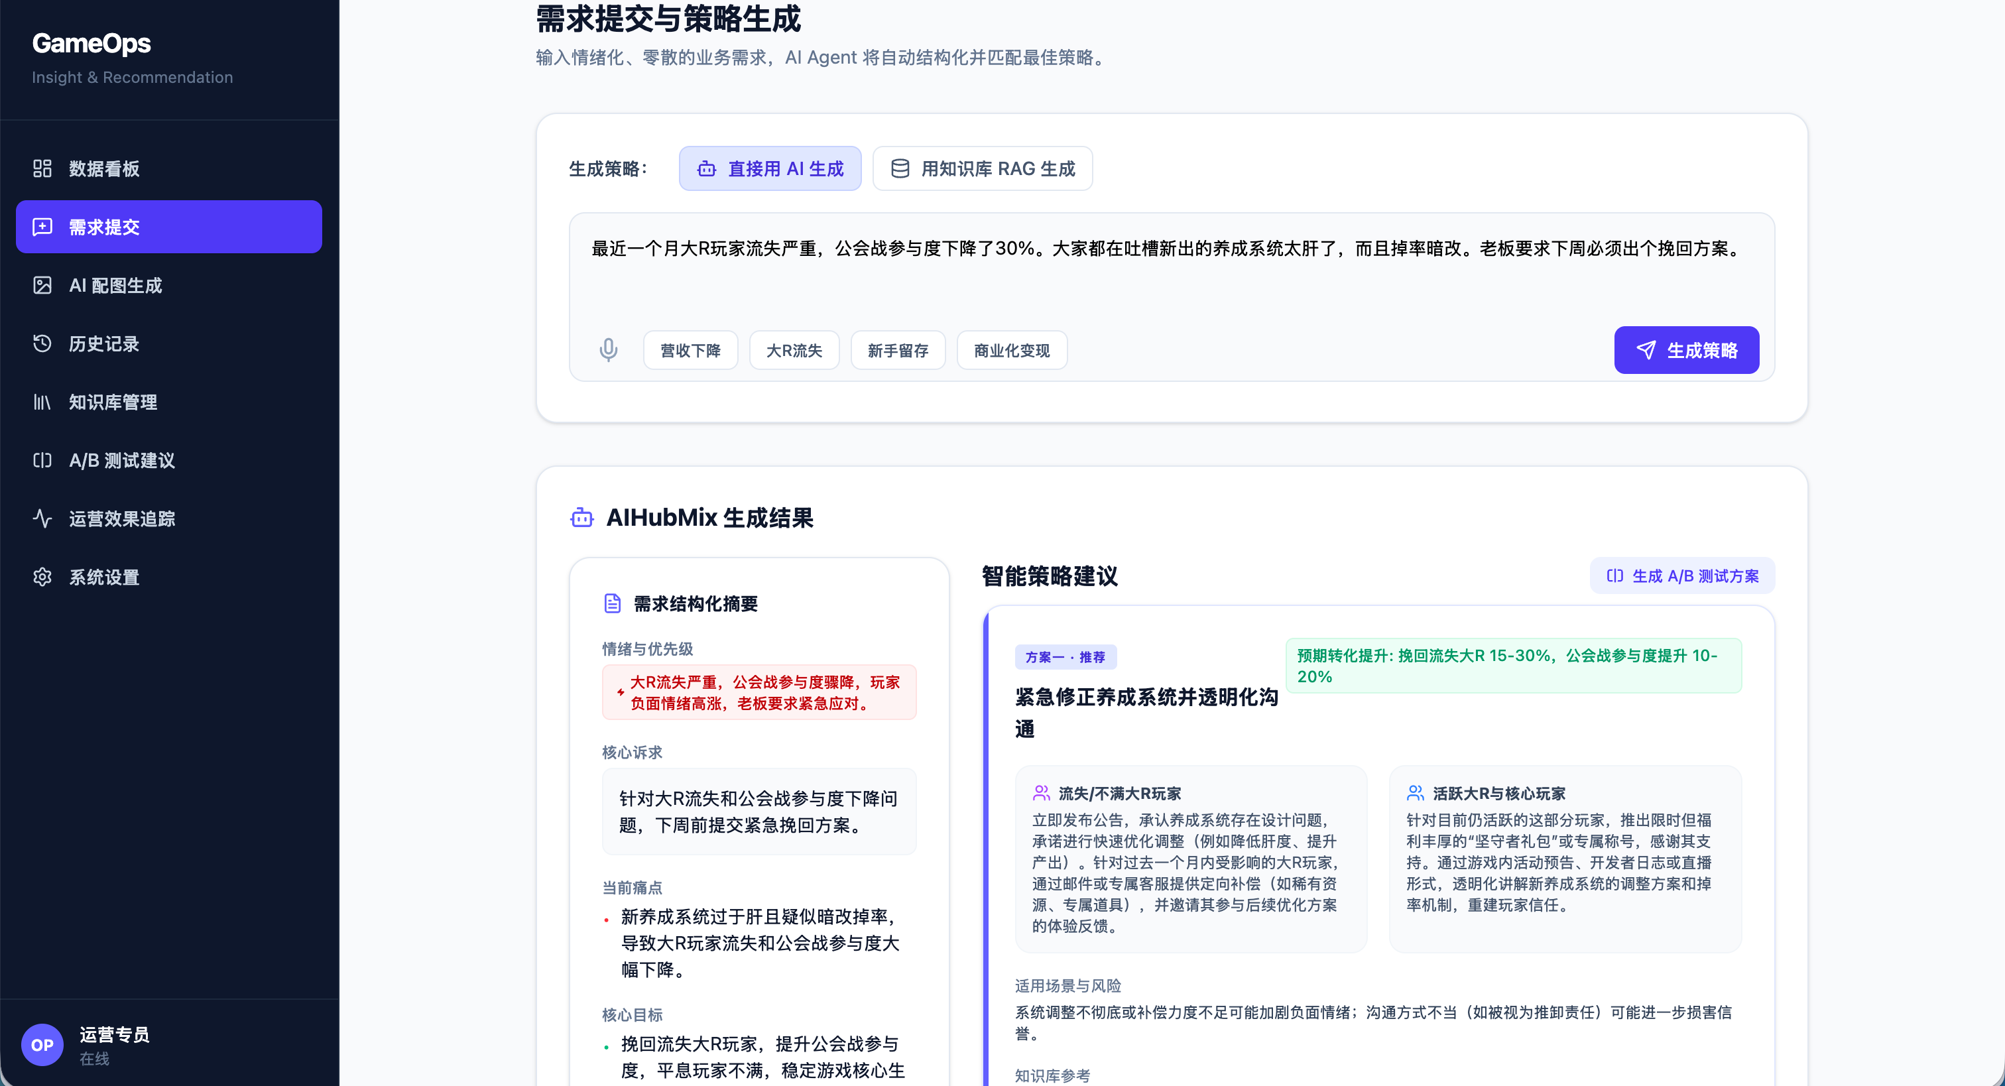Viewport: 2005px width, 1086px height.
Task: Go to 需求提交 page
Action: [x=169, y=227]
